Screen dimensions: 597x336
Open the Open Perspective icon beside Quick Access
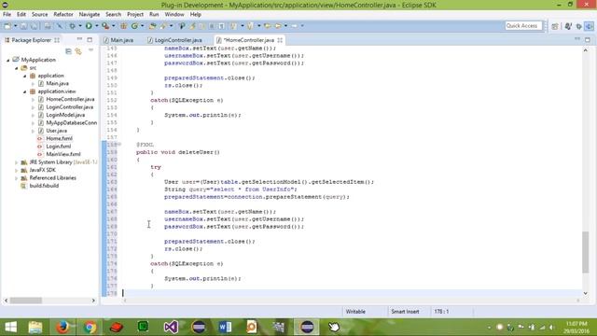coord(555,26)
